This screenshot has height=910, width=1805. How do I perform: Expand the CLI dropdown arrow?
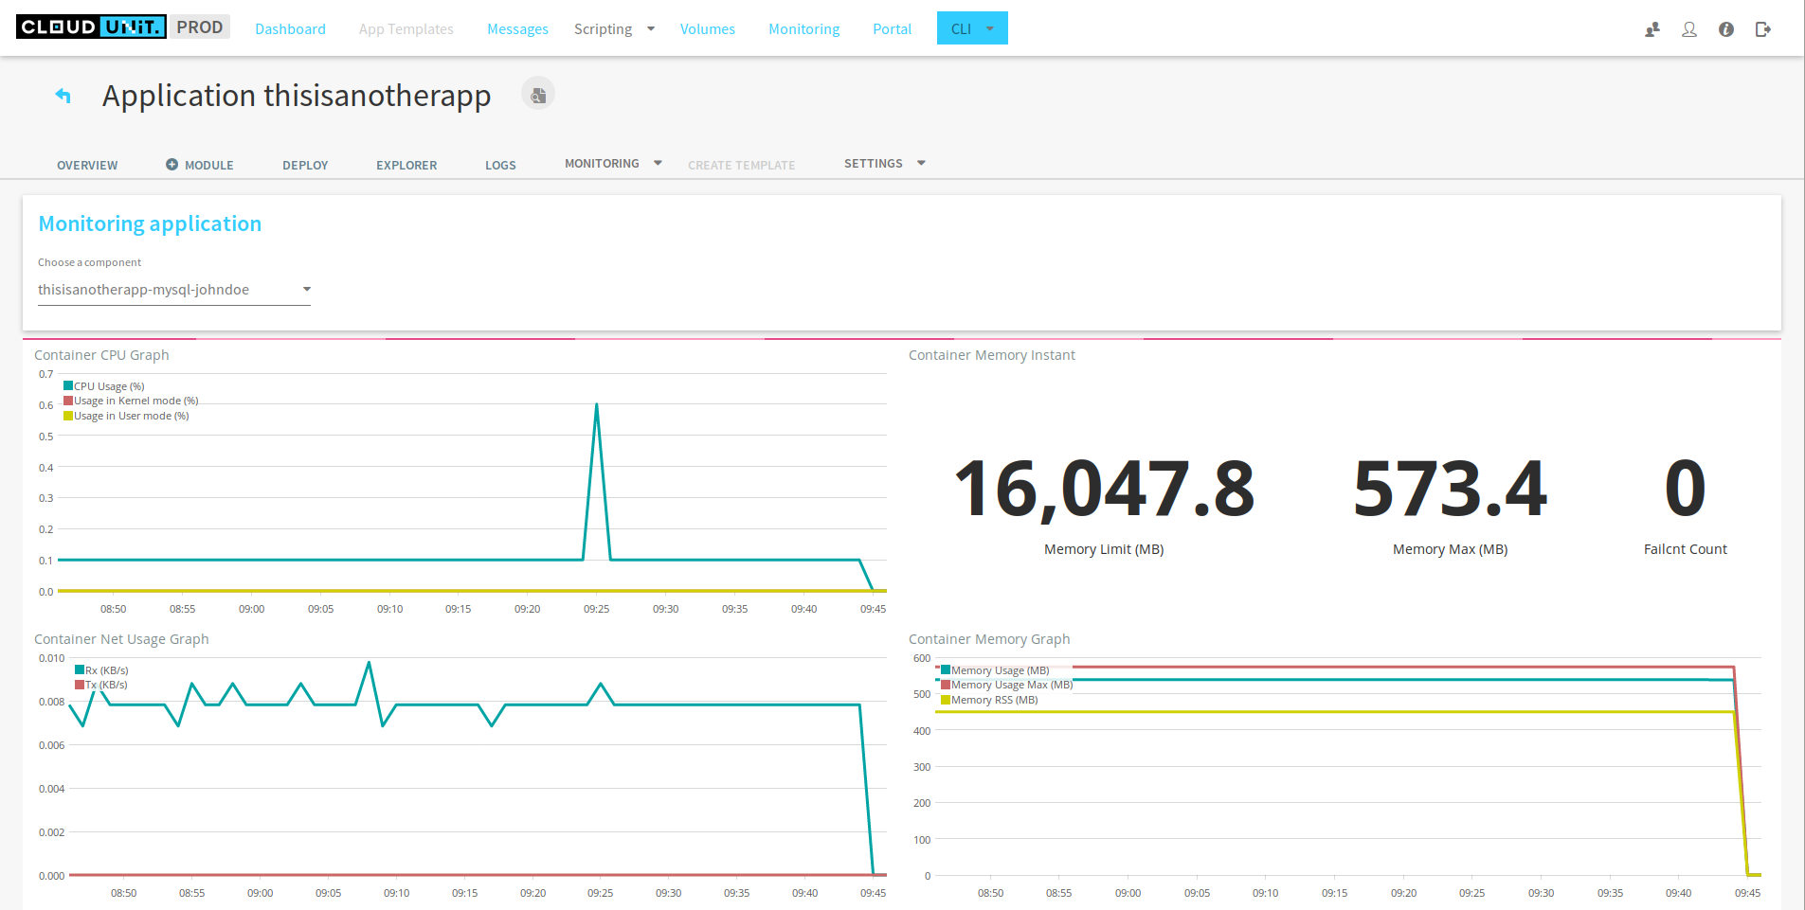coord(988,28)
